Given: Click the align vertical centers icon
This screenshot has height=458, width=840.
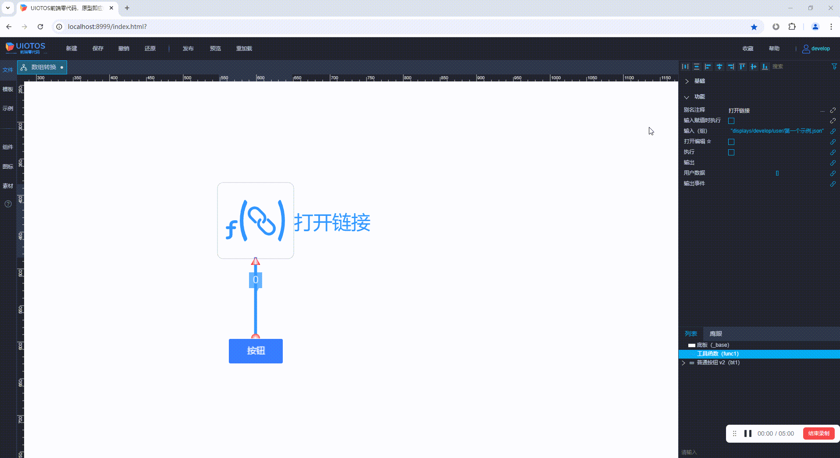Looking at the screenshot, I should (754, 67).
